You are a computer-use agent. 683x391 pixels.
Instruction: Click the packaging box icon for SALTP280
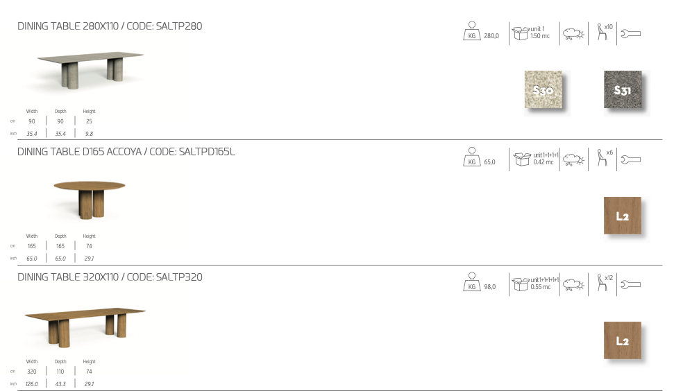point(520,33)
